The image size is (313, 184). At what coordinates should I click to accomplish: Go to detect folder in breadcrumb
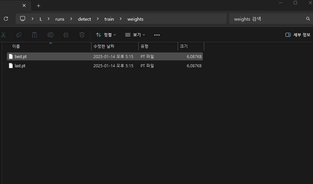pos(85,19)
